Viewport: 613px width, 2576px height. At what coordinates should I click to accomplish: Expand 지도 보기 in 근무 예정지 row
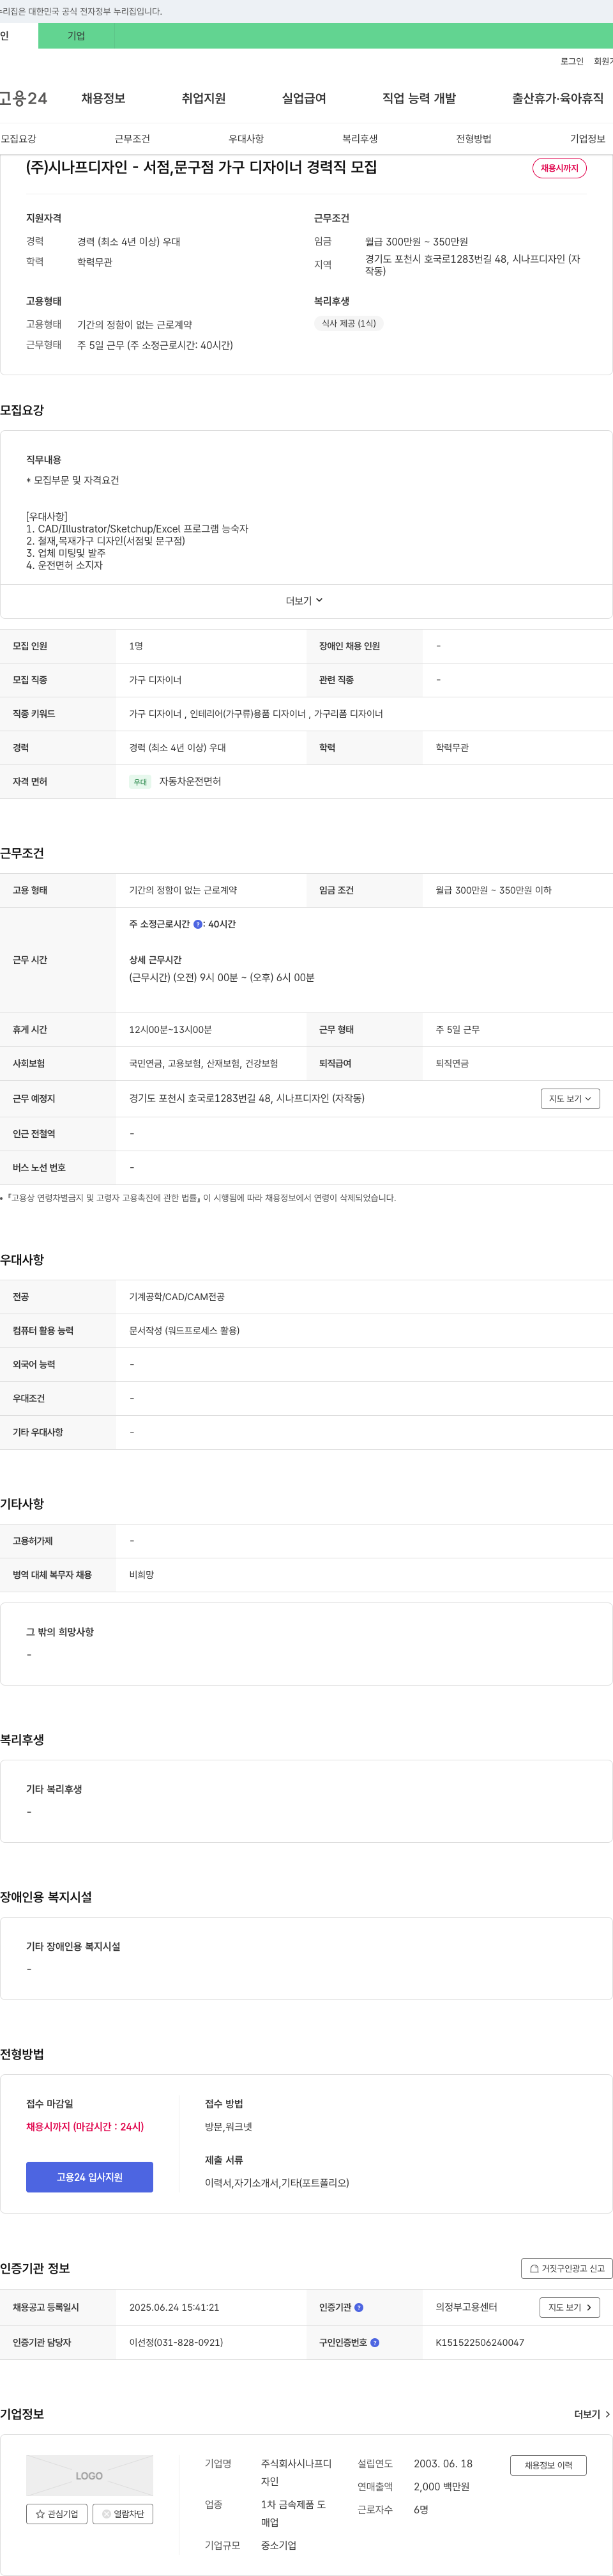(x=570, y=1099)
